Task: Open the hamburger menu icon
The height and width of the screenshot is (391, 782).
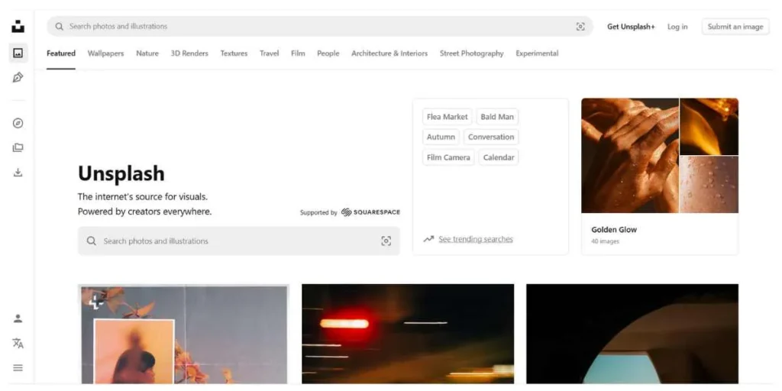Action: coord(18,368)
